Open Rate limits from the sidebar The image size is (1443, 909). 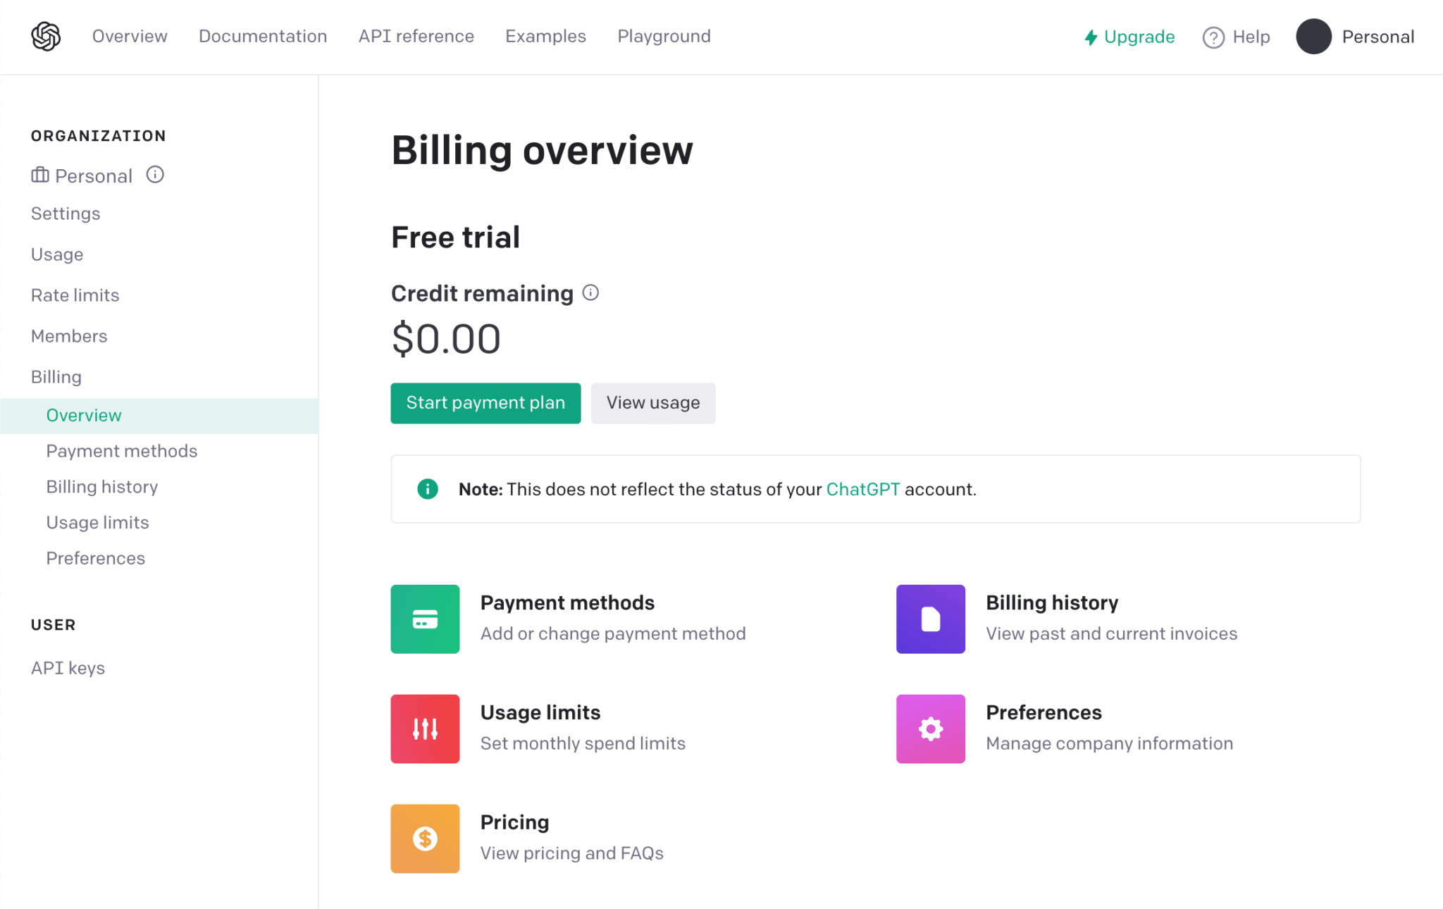75,295
